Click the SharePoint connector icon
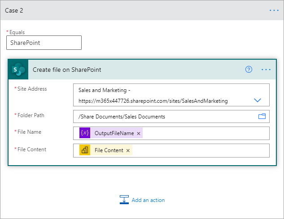The width and height of the screenshot is (284, 219). pyautogui.click(x=18, y=70)
